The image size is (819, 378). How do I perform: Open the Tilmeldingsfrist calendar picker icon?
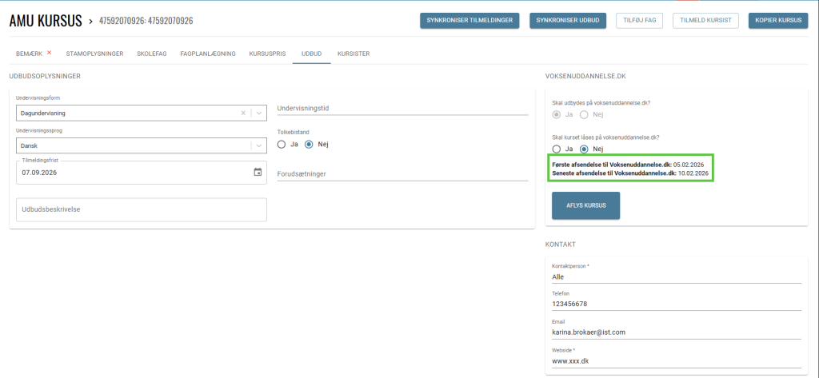258,172
